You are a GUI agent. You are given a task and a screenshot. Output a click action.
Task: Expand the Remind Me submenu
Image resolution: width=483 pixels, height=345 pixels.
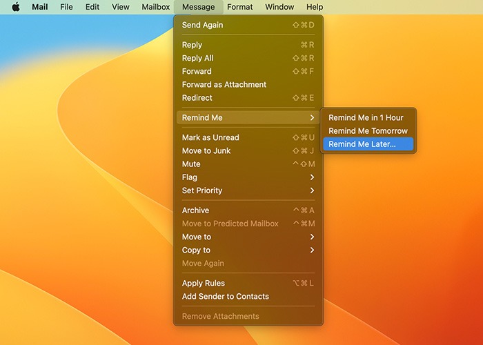tap(248, 118)
